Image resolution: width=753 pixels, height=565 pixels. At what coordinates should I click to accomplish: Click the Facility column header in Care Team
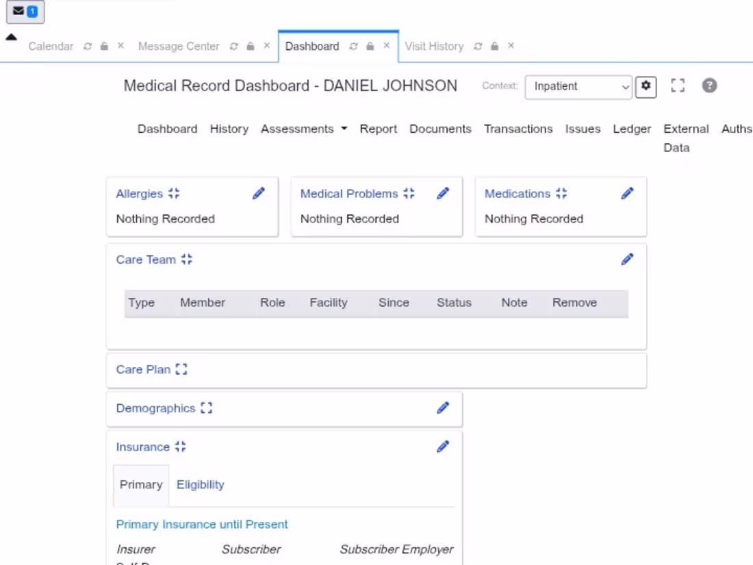coord(329,303)
